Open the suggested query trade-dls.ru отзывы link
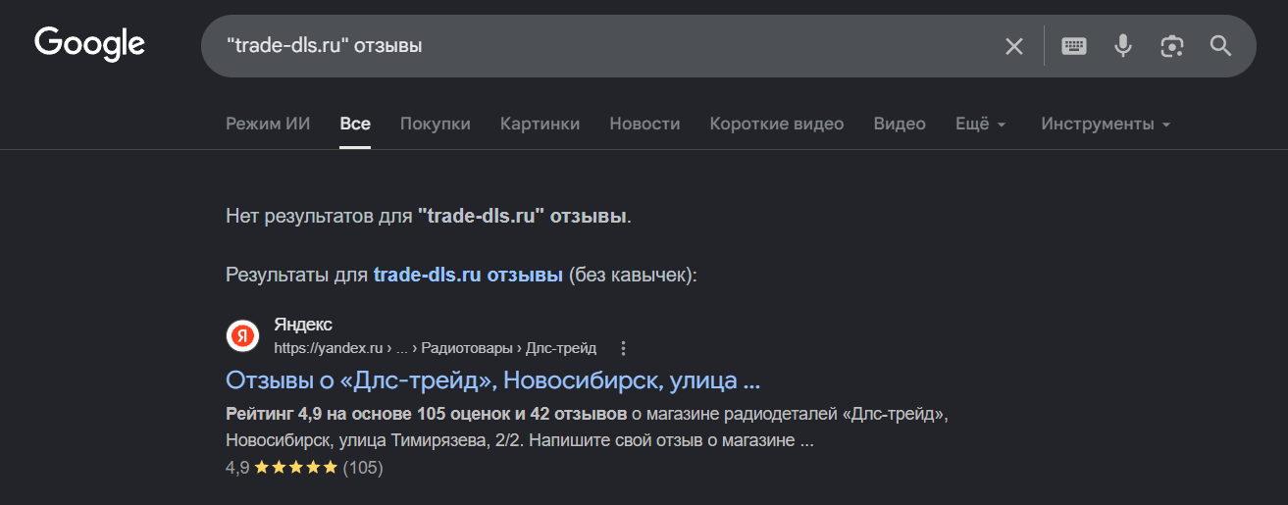The image size is (1288, 505). (468, 275)
